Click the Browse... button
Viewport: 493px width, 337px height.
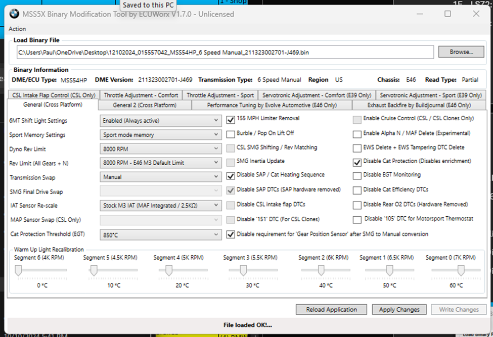[461, 52]
